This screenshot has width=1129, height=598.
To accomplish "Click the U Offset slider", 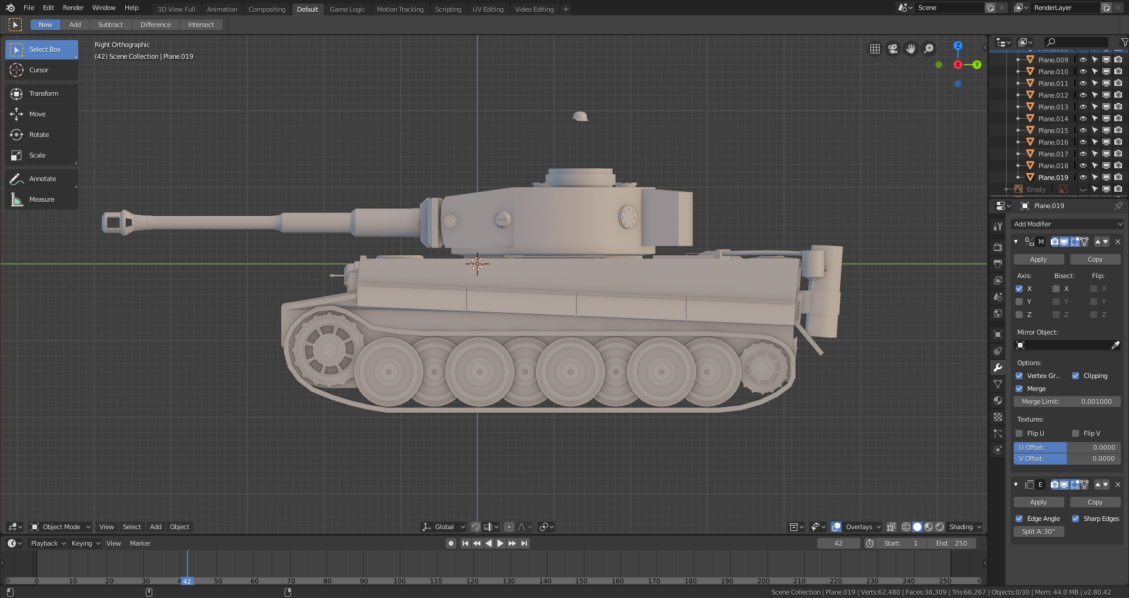I will pos(1067,447).
